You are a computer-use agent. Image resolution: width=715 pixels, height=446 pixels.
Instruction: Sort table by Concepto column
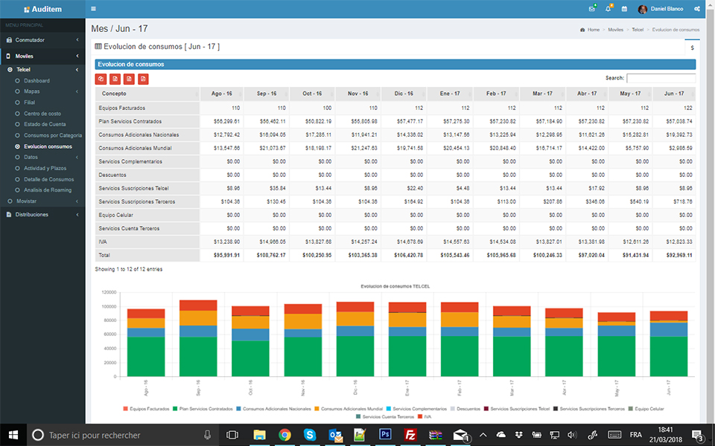pyautogui.click(x=147, y=94)
